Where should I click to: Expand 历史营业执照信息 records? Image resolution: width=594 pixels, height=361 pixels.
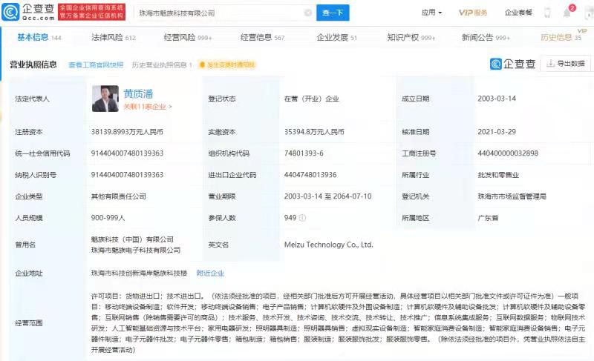162,65
